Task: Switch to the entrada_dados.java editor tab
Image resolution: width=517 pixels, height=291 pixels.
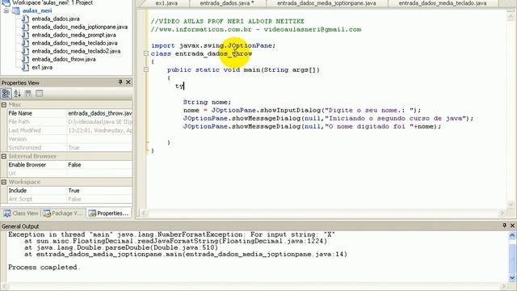Action: coord(227,3)
